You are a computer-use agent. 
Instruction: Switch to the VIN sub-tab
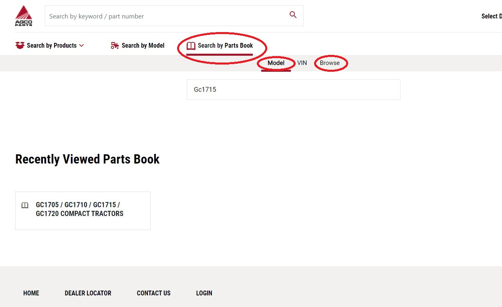(x=302, y=63)
